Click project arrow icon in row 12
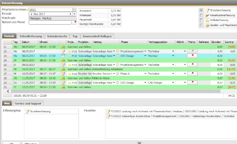Screen dimensions: 237x144 coord(70,51)
